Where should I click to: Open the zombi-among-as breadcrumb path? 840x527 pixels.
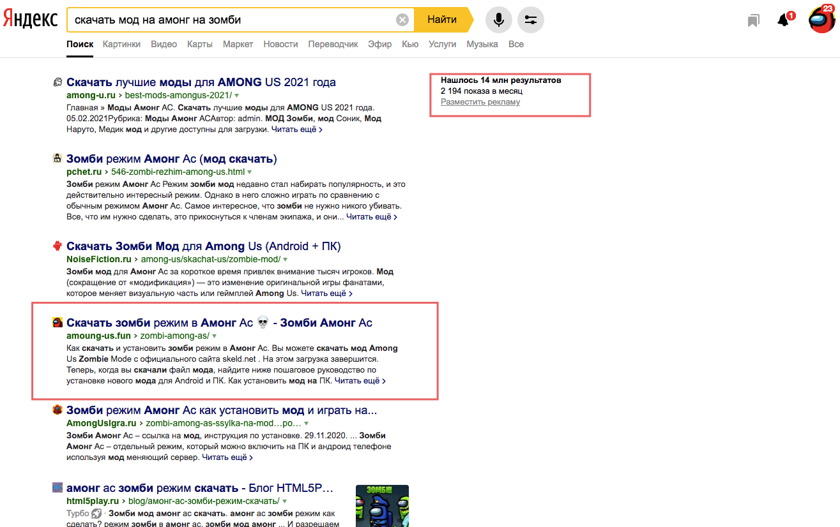tap(174, 336)
